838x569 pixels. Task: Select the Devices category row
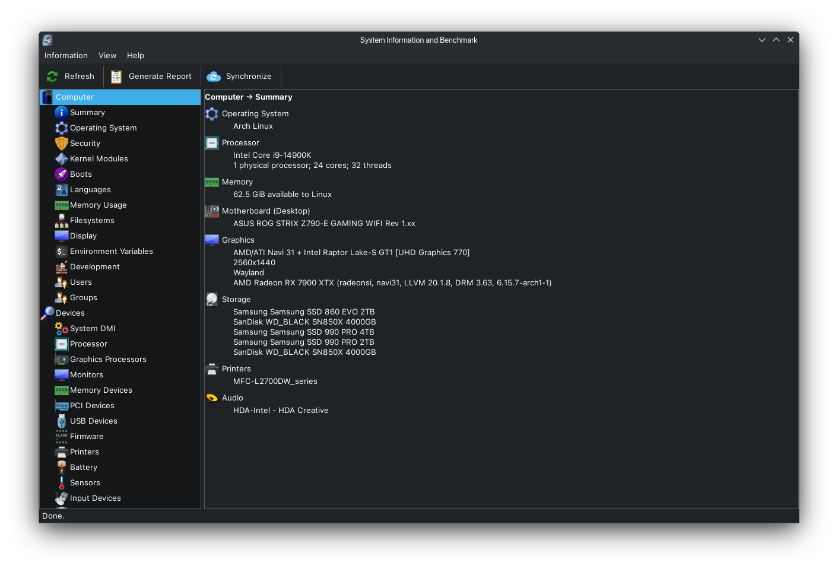(x=120, y=313)
